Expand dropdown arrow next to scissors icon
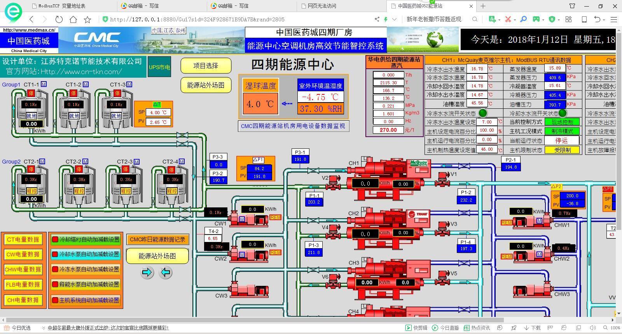Viewport: 622px width, 334px height. pyautogui.click(x=515, y=19)
